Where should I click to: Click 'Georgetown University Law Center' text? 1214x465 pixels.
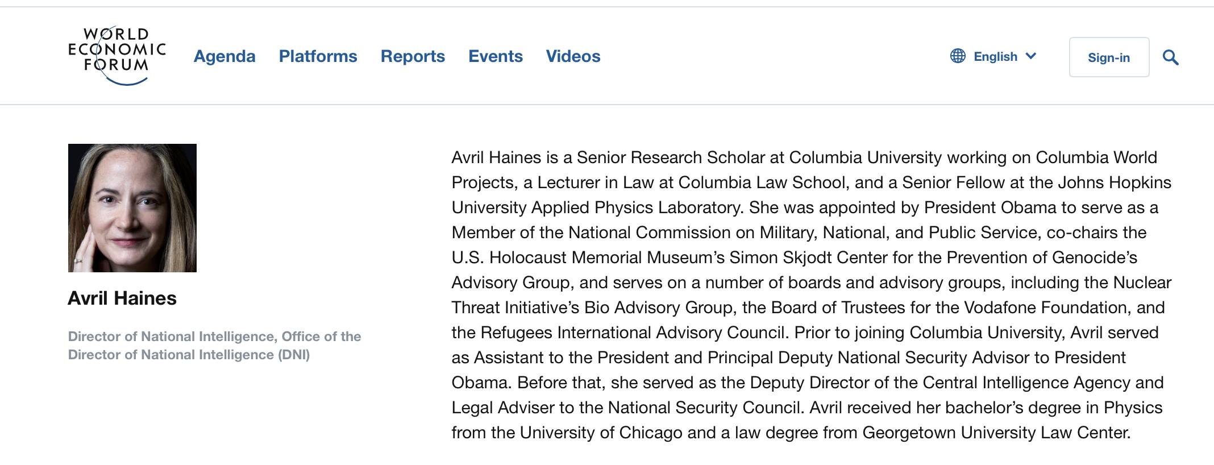(996, 433)
